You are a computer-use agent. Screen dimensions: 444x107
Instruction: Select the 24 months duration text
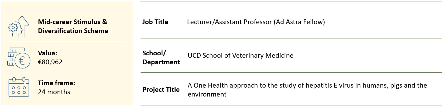(54, 92)
